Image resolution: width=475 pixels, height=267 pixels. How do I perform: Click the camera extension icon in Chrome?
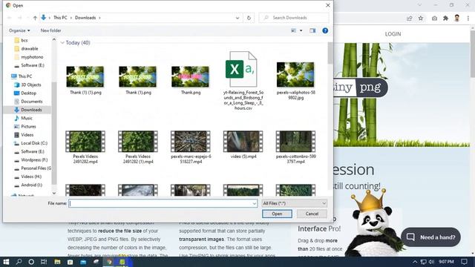click(x=434, y=18)
